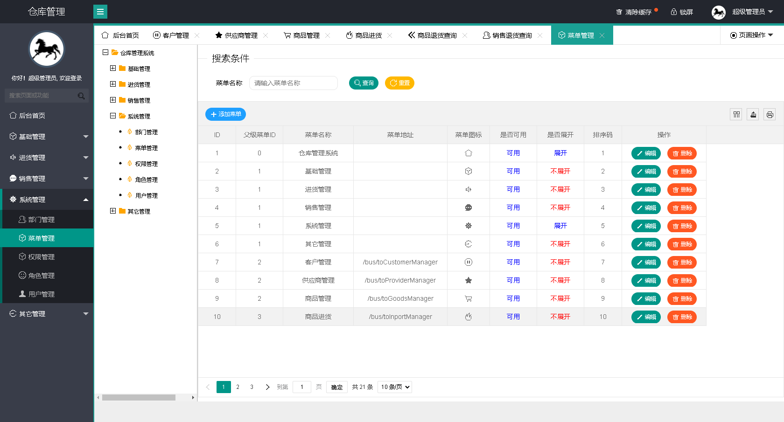The width and height of the screenshot is (784, 422).
Task: Click the 重置 reset button
Action: coord(399,83)
